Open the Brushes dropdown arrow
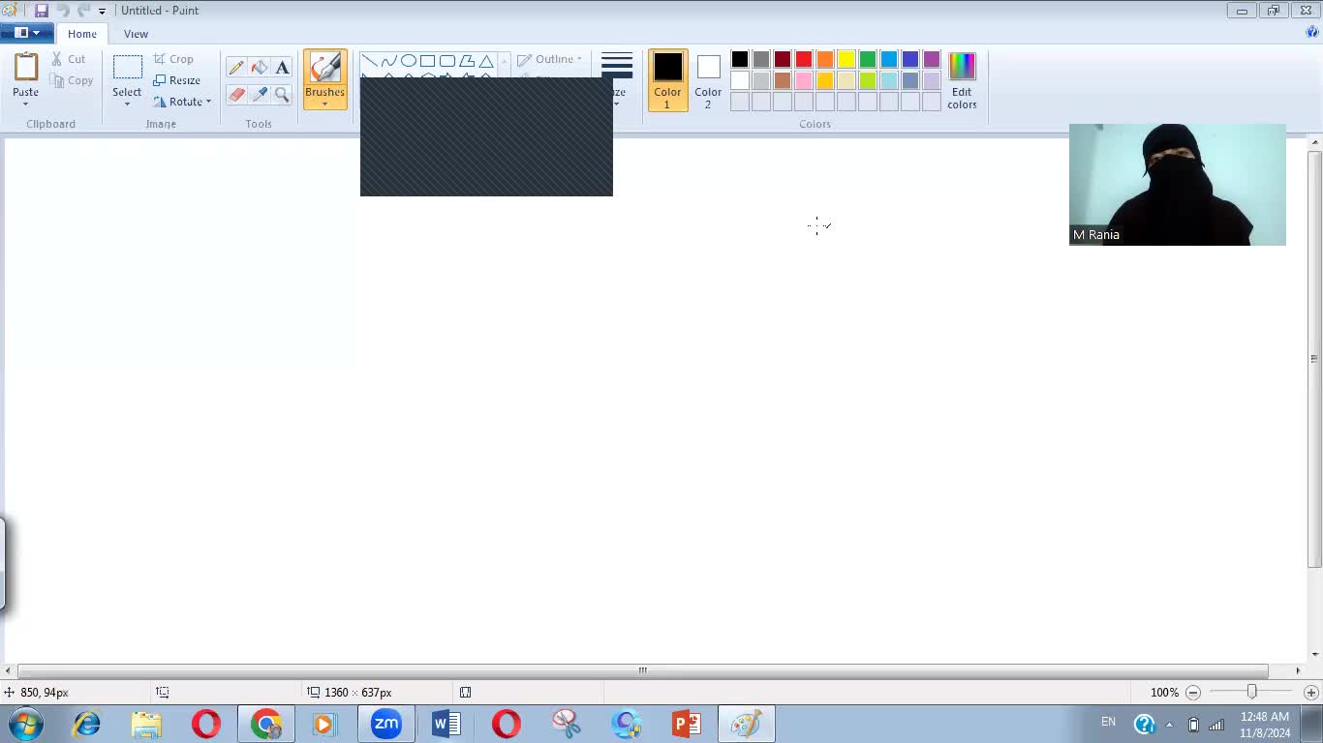 tap(324, 104)
